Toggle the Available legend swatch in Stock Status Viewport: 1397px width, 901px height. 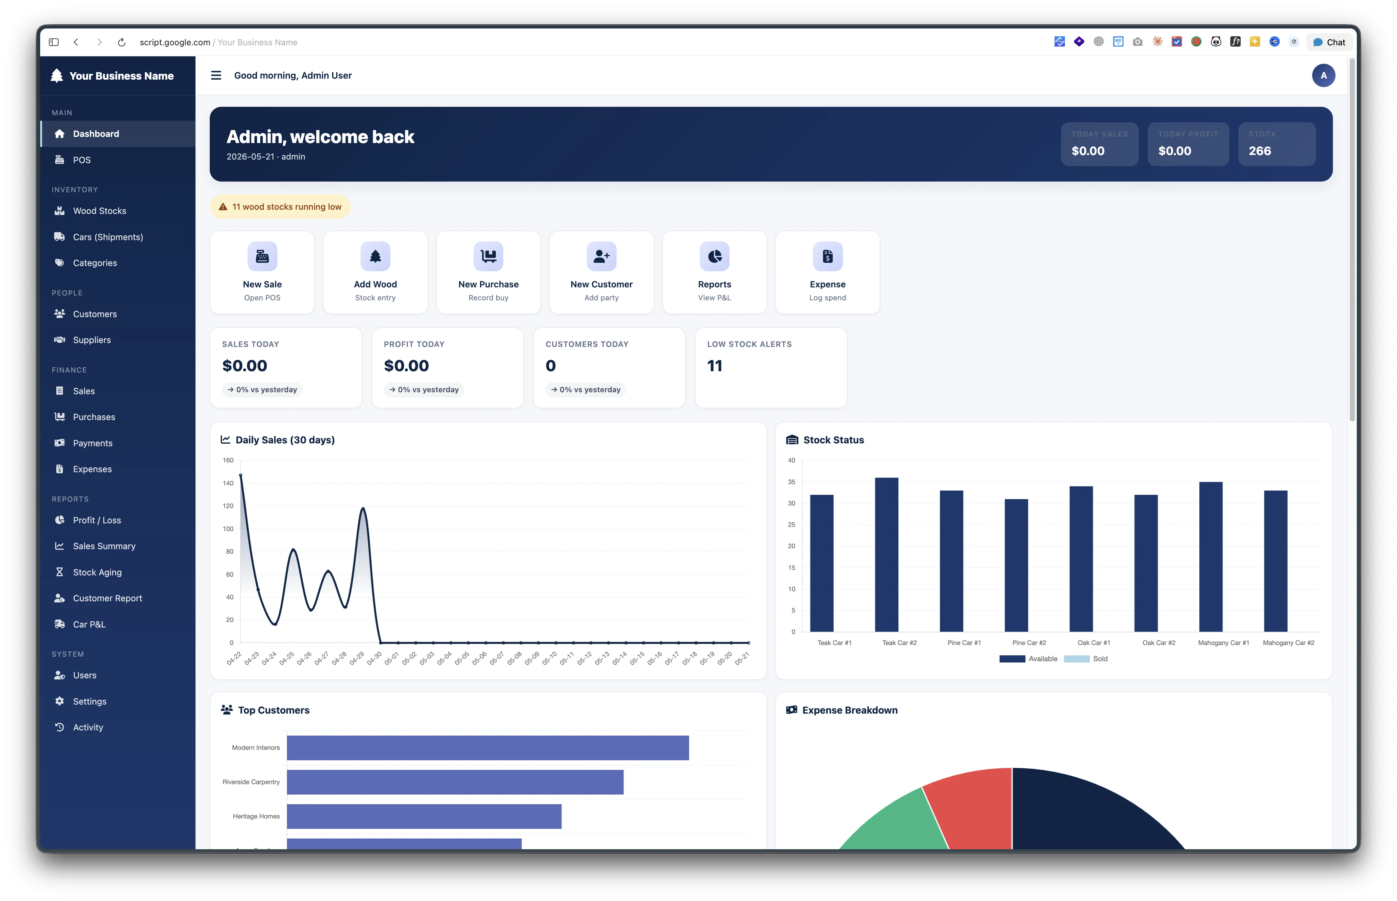(x=1012, y=659)
